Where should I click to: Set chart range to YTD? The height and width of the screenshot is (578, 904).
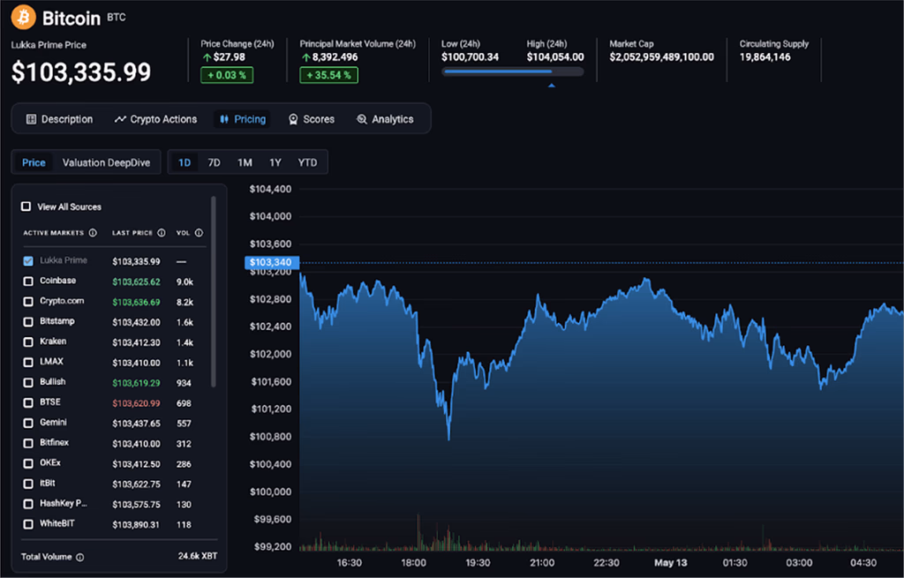pos(307,162)
